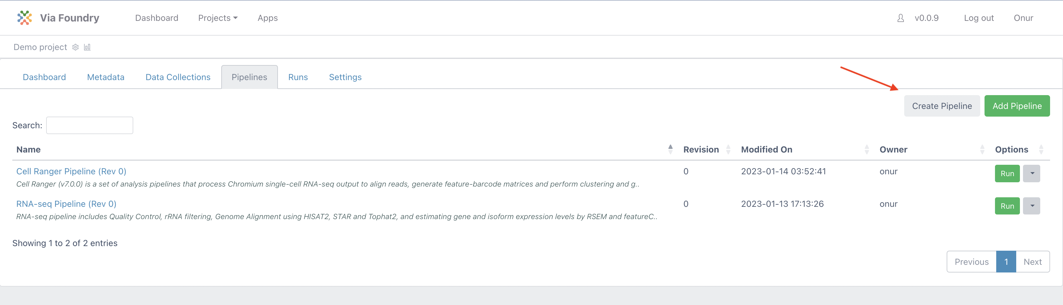Viewport: 1063px width, 305px height.
Task: Click the user profile icon
Action: coord(901,18)
